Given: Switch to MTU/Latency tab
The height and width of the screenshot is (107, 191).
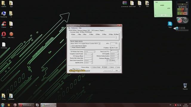Looking at the screenshot, I should coord(95,30).
